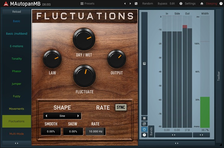The height and width of the screenshot is (148, 224).
Task: Click the LAW knob
Action: [x=52, y=59]
